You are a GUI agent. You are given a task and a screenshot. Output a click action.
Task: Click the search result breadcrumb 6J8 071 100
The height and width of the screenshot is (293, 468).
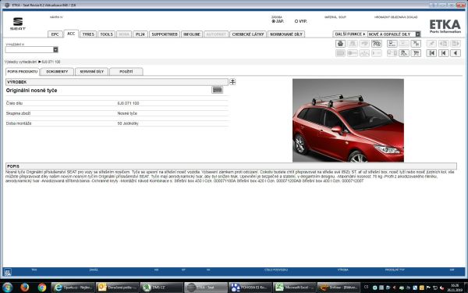pyautogui.click(x=51, y=62)
